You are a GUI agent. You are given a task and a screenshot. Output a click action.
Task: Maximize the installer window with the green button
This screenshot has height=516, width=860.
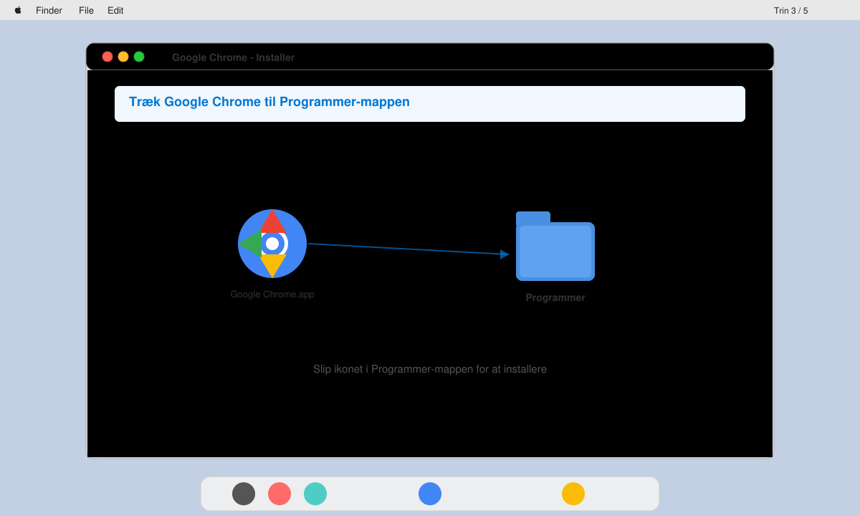coord(139,57)
